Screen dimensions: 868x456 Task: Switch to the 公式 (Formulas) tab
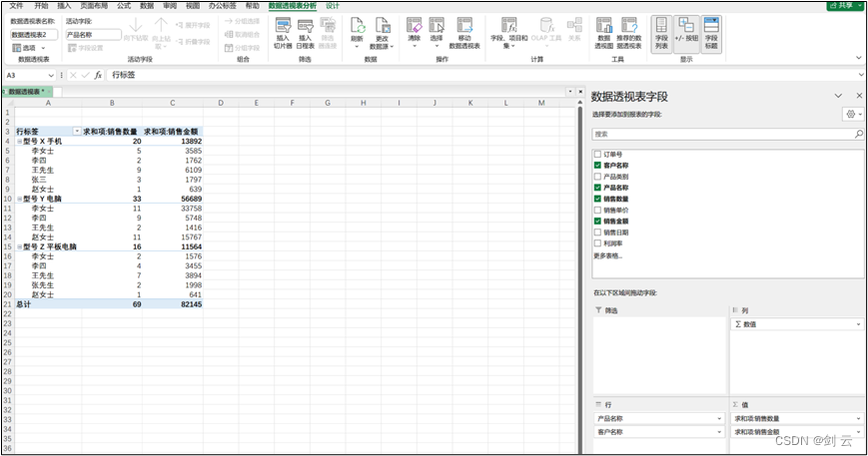124,6
